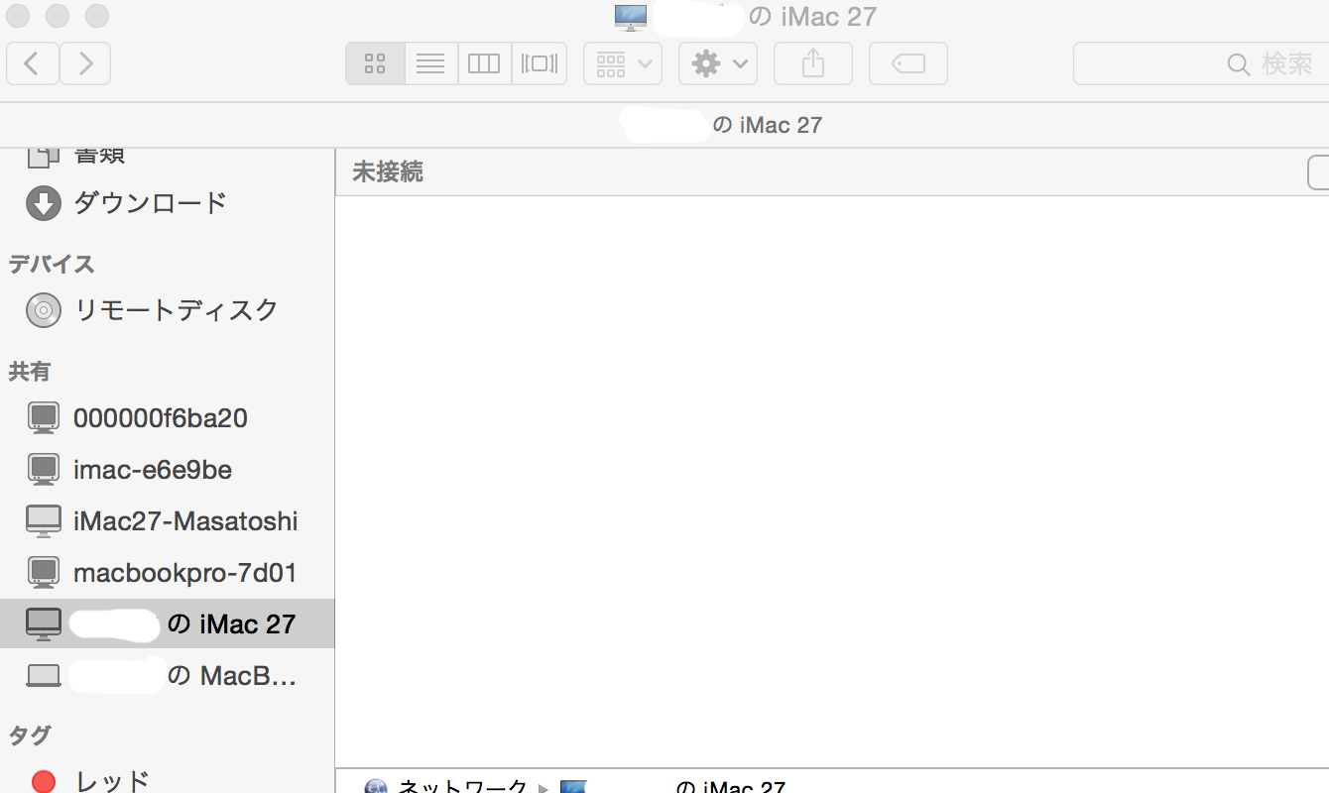The width and height of the screenshot is (1329, 793).
Task: Select リモートディスク under devices
Action: pyautogui.click(x=168, y=310)
